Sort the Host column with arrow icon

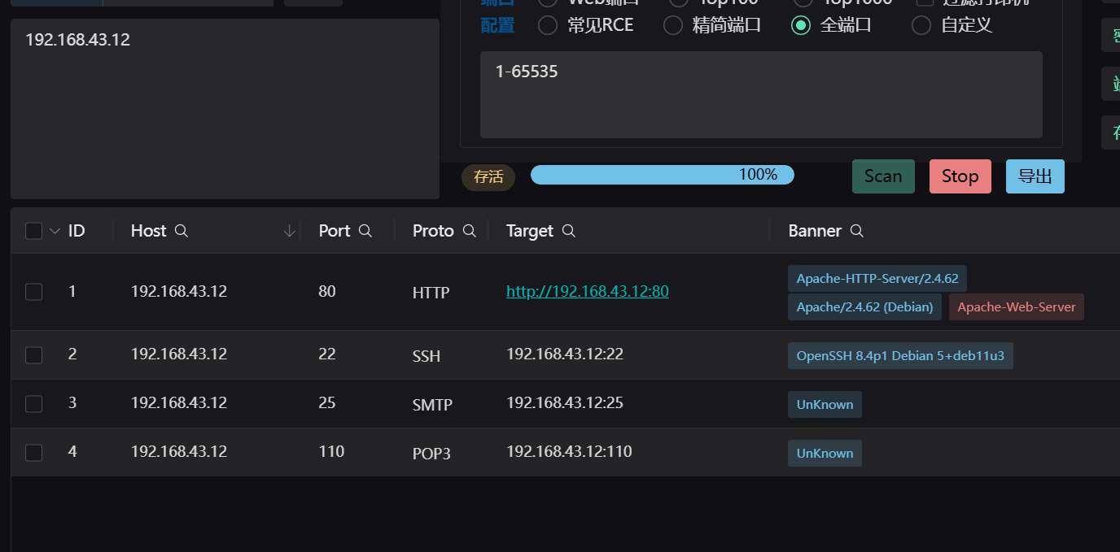(289, 231)
